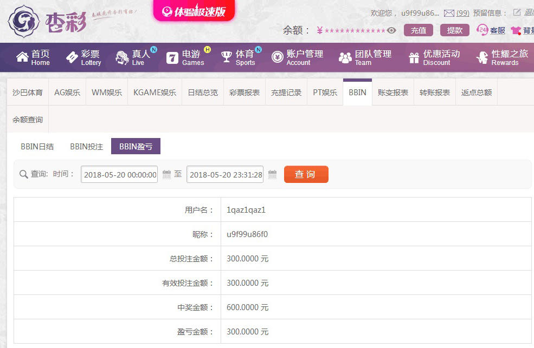Open 彩票 Lottery ticket icon
Screen dimensions: 534x348
pyautogui.click(x=72, y=57)
